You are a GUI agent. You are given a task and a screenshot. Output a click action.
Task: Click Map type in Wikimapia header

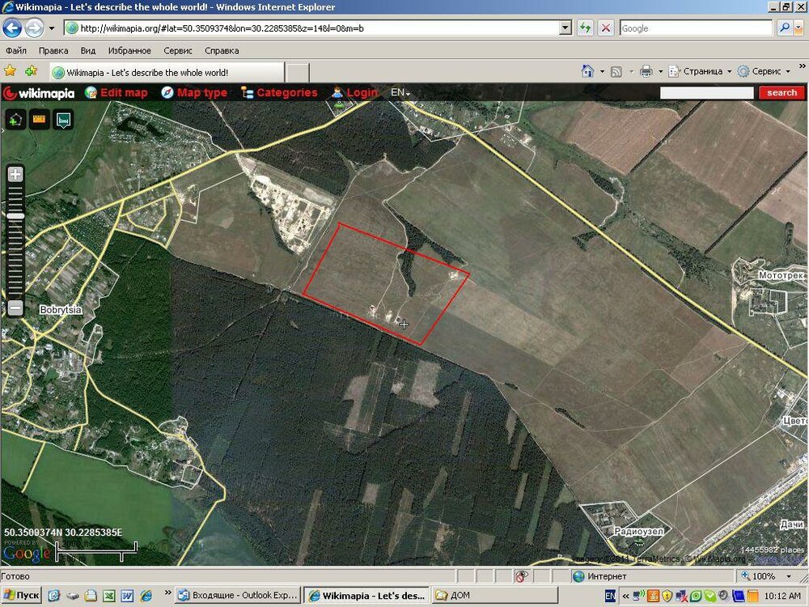194,92
